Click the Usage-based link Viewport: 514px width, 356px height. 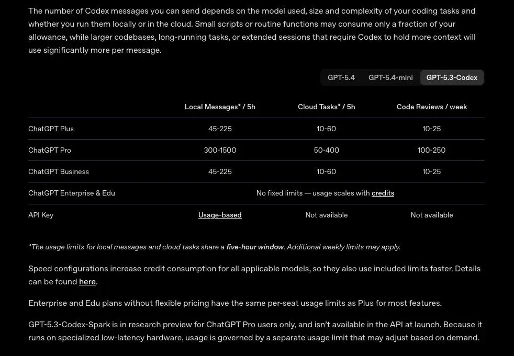(220, 215)
